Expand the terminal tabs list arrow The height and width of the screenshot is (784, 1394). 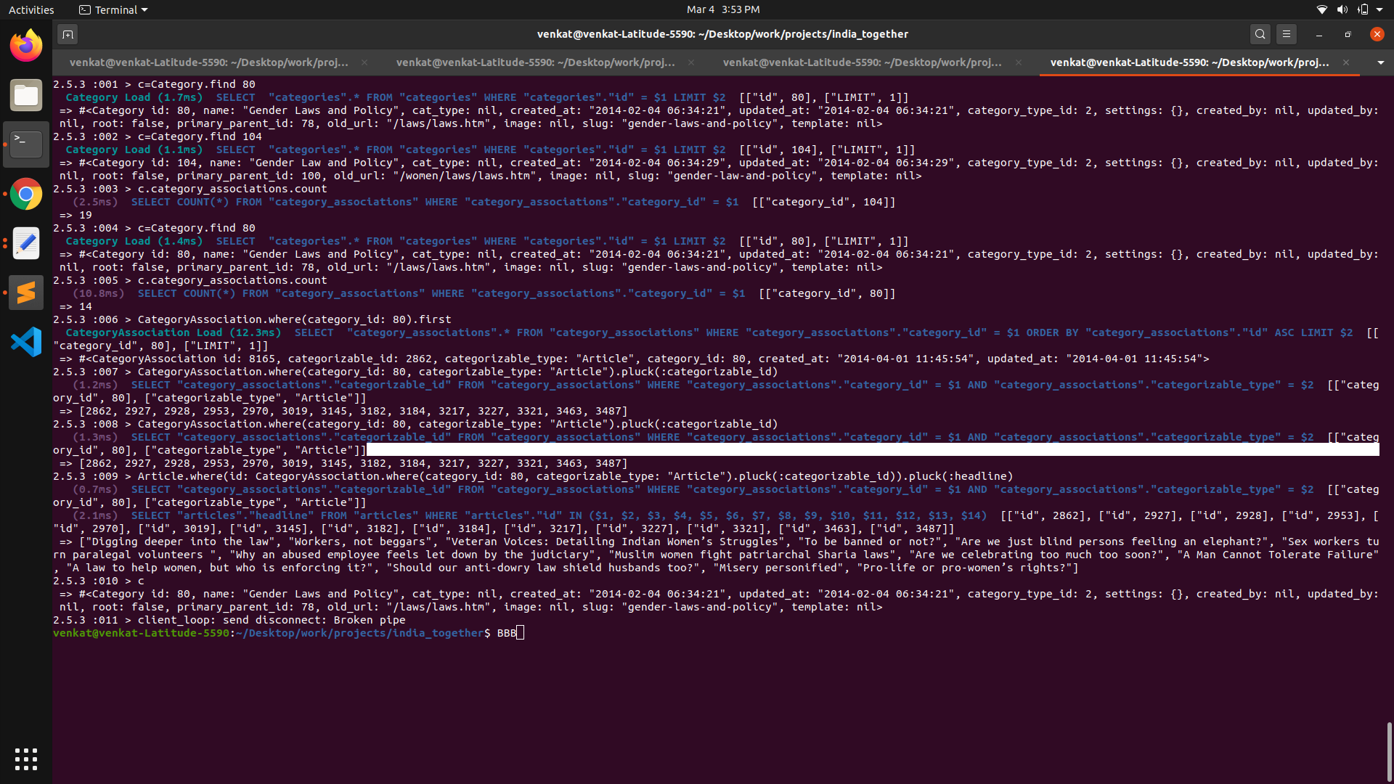[1380, 62]
